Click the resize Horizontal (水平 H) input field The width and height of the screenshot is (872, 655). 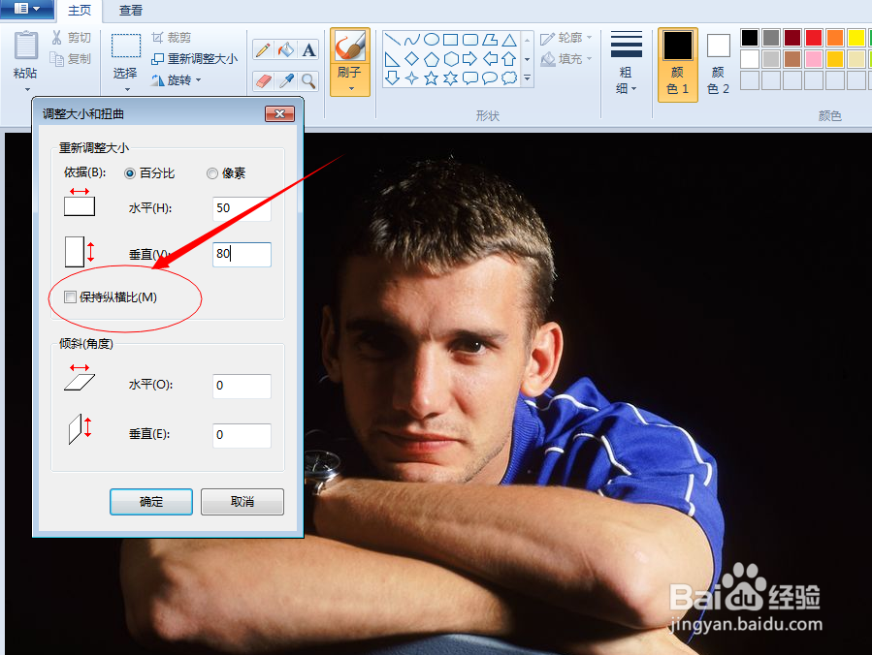242,208
